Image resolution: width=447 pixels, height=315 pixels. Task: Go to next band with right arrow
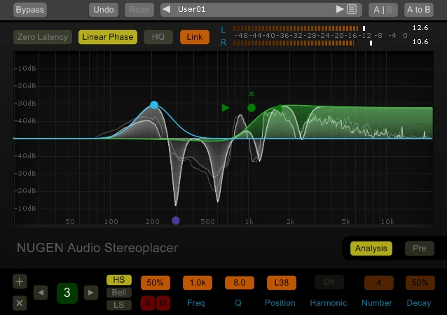(91, 293)
